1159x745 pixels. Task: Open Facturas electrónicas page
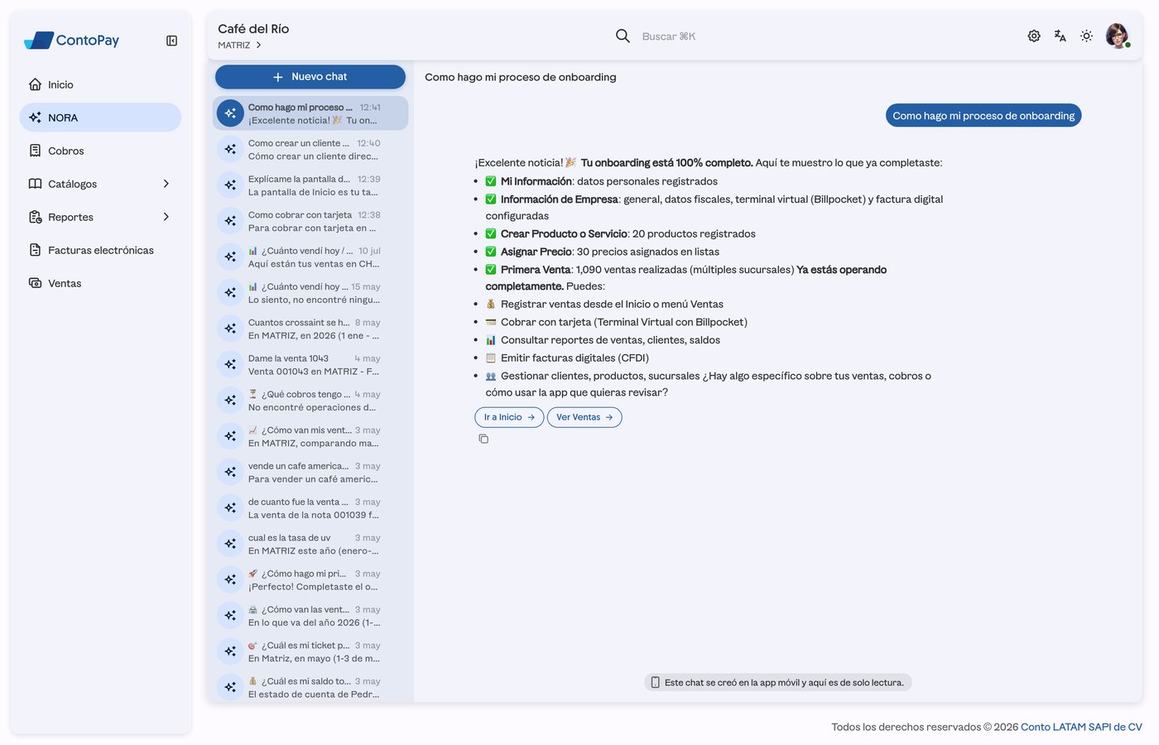100,250
